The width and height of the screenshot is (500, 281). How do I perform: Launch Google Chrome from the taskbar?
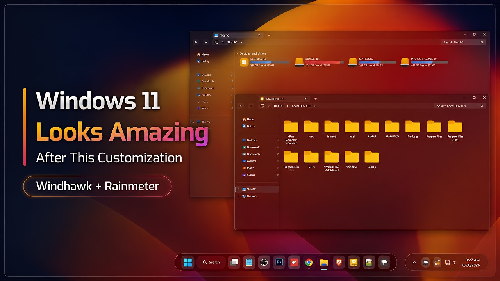tap(309, 262)
